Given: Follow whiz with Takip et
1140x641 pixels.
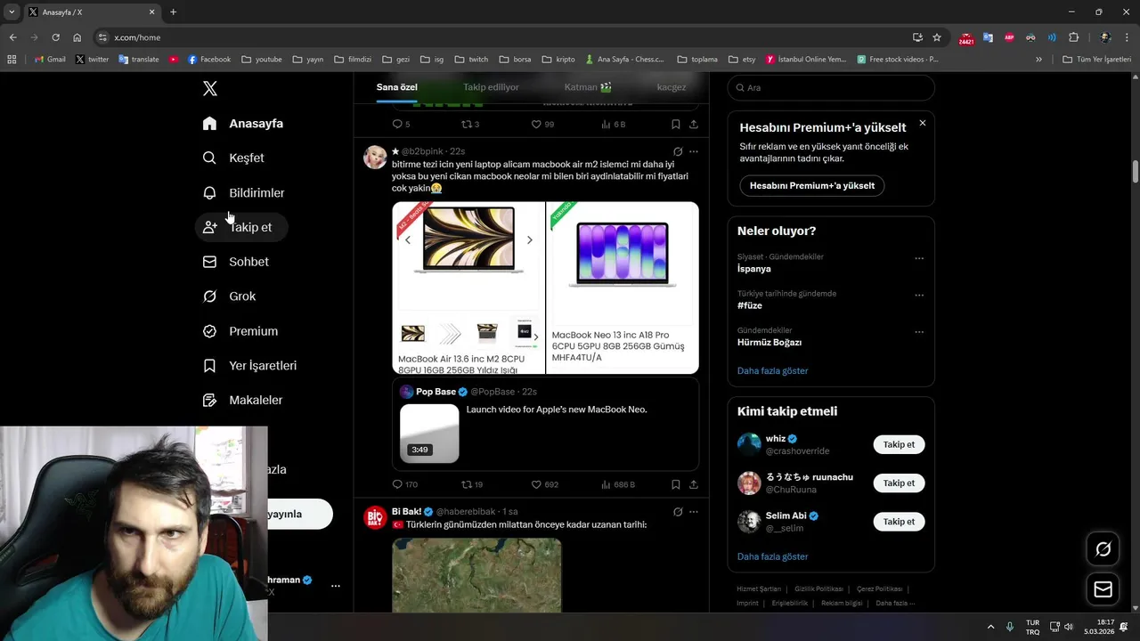Looking at the screenshot, I should [899, 444].
